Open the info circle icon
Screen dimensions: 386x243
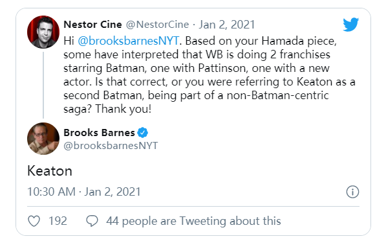coord(352,192)
